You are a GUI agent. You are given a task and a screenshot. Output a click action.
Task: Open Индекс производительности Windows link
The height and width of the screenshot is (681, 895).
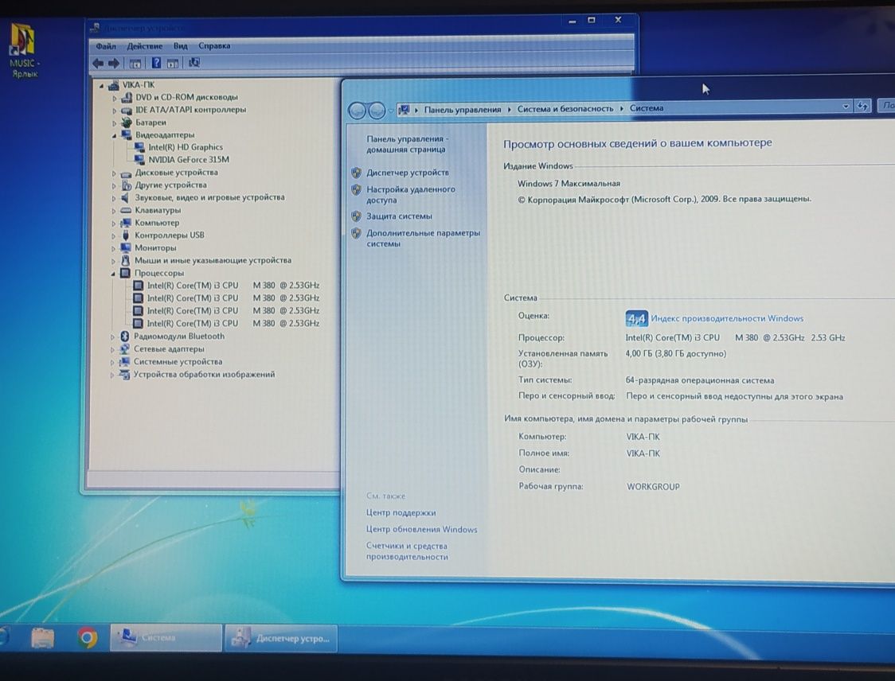coord(727,318)
